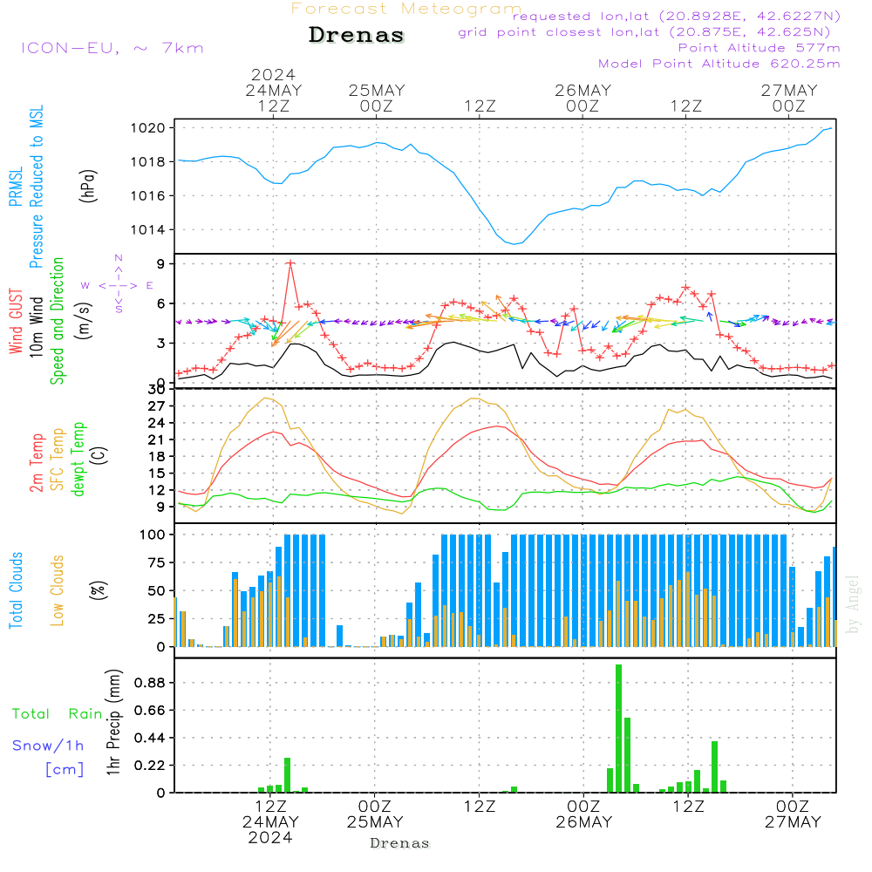Click the '1014' pressure axis tick
Screen dimensions: 872x872
[148, 229]
